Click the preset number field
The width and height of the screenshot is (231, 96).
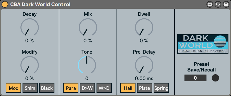[x=195, y=78]
